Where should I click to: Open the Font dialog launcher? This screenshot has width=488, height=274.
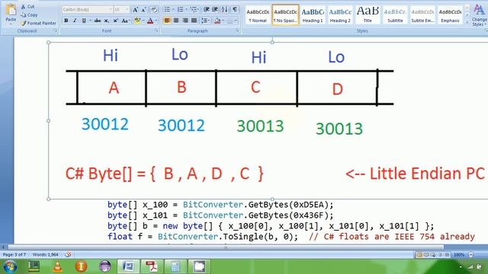click(x=156, y=30)
